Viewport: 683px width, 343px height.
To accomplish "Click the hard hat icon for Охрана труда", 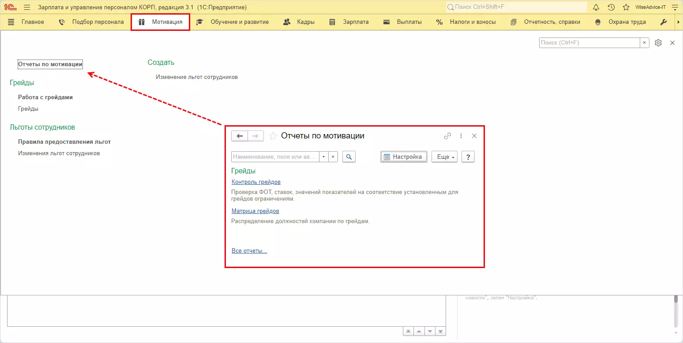I will tap(598, 22).
